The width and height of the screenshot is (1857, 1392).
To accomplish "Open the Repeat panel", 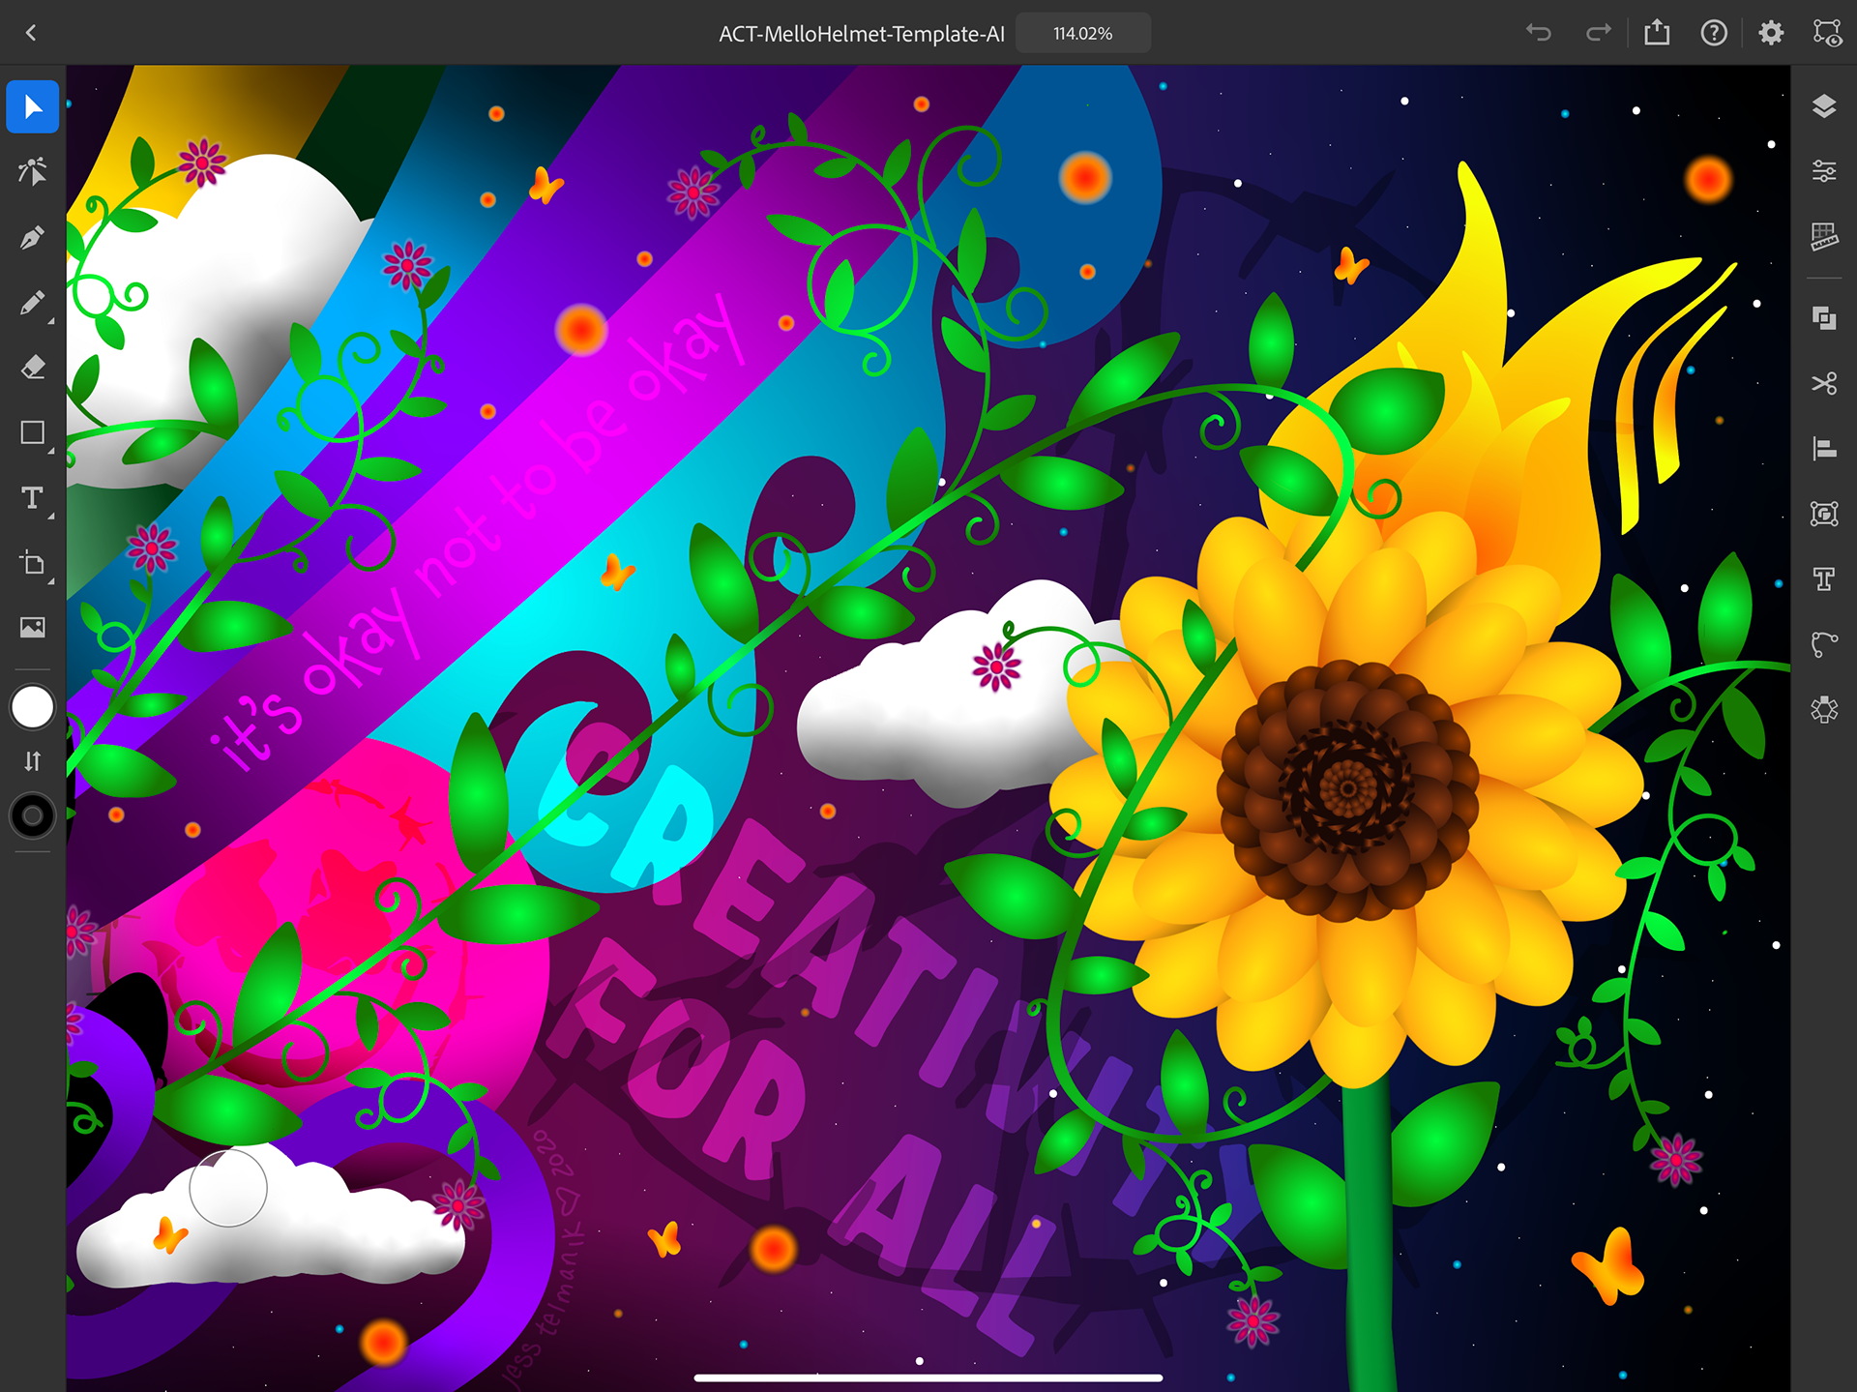I will pyautogui.click(x=1824, y=514).
